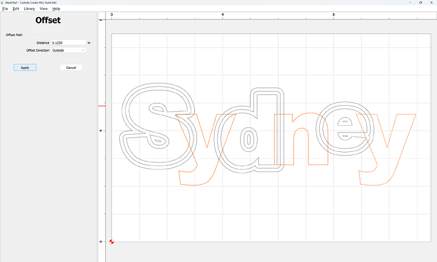Click the 8 mark on the top ruler
This screenshot has width=437, height=262.
333,14
